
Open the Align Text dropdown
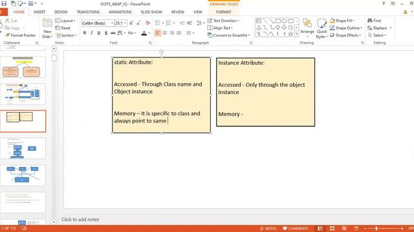(220, 28)
